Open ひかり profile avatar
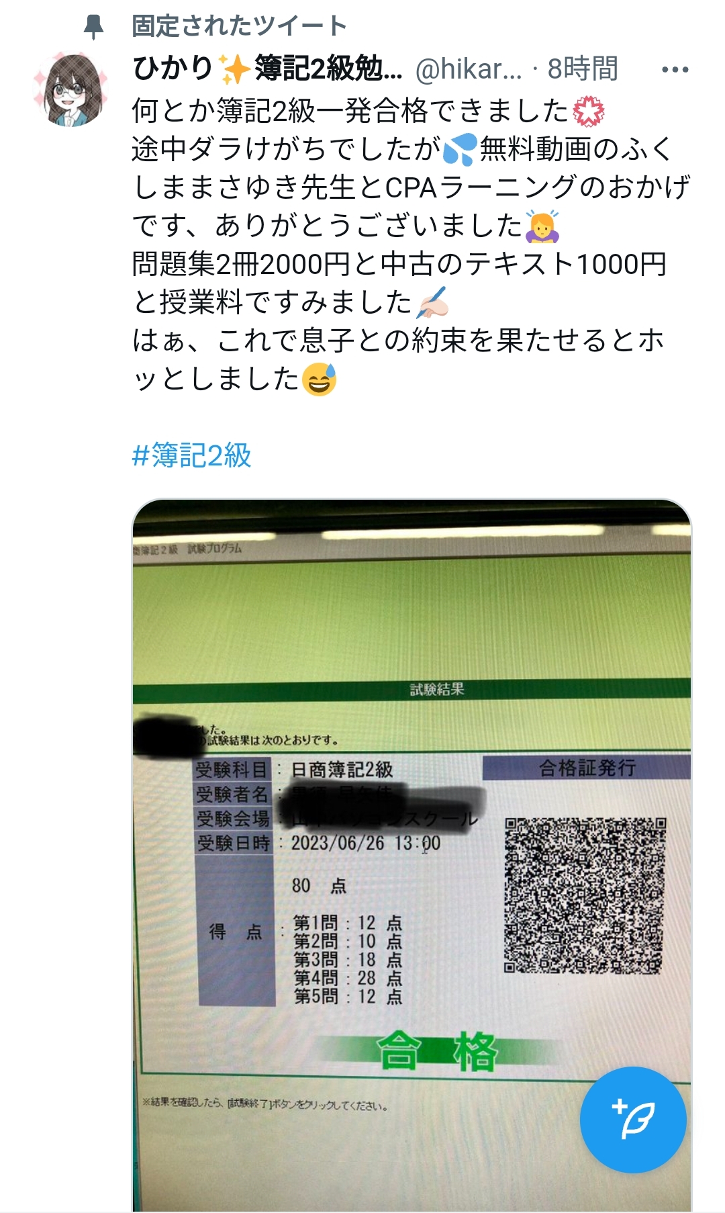The height and width of the screenshot is (1213, 725). [x=70, y=90]
